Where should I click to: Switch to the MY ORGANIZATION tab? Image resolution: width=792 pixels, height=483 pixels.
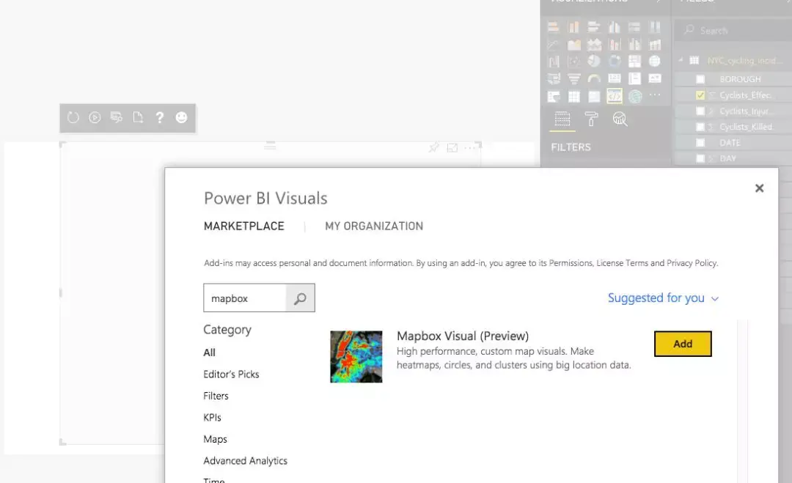tap(374, 226)
